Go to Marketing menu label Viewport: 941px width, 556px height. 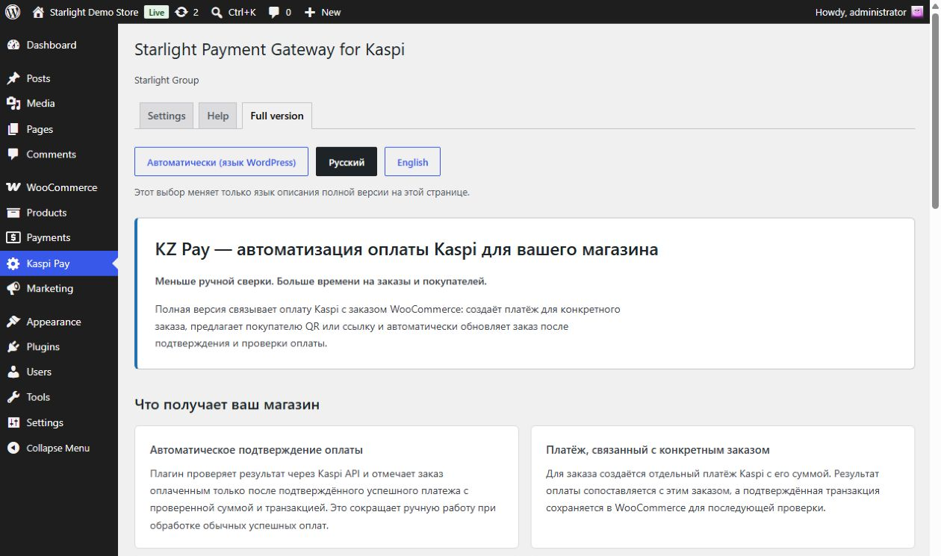50,288
